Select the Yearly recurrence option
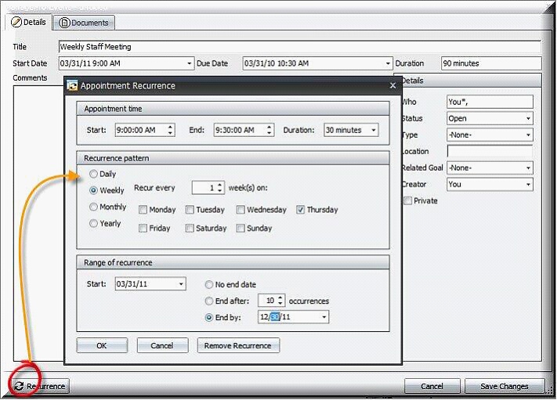 pos(93,223)
